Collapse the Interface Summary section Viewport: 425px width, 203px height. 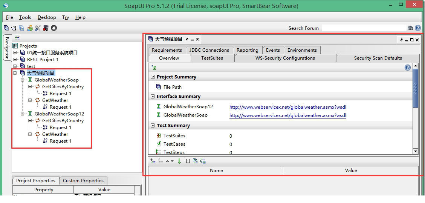pyautogui.click(x=153, y=96)
